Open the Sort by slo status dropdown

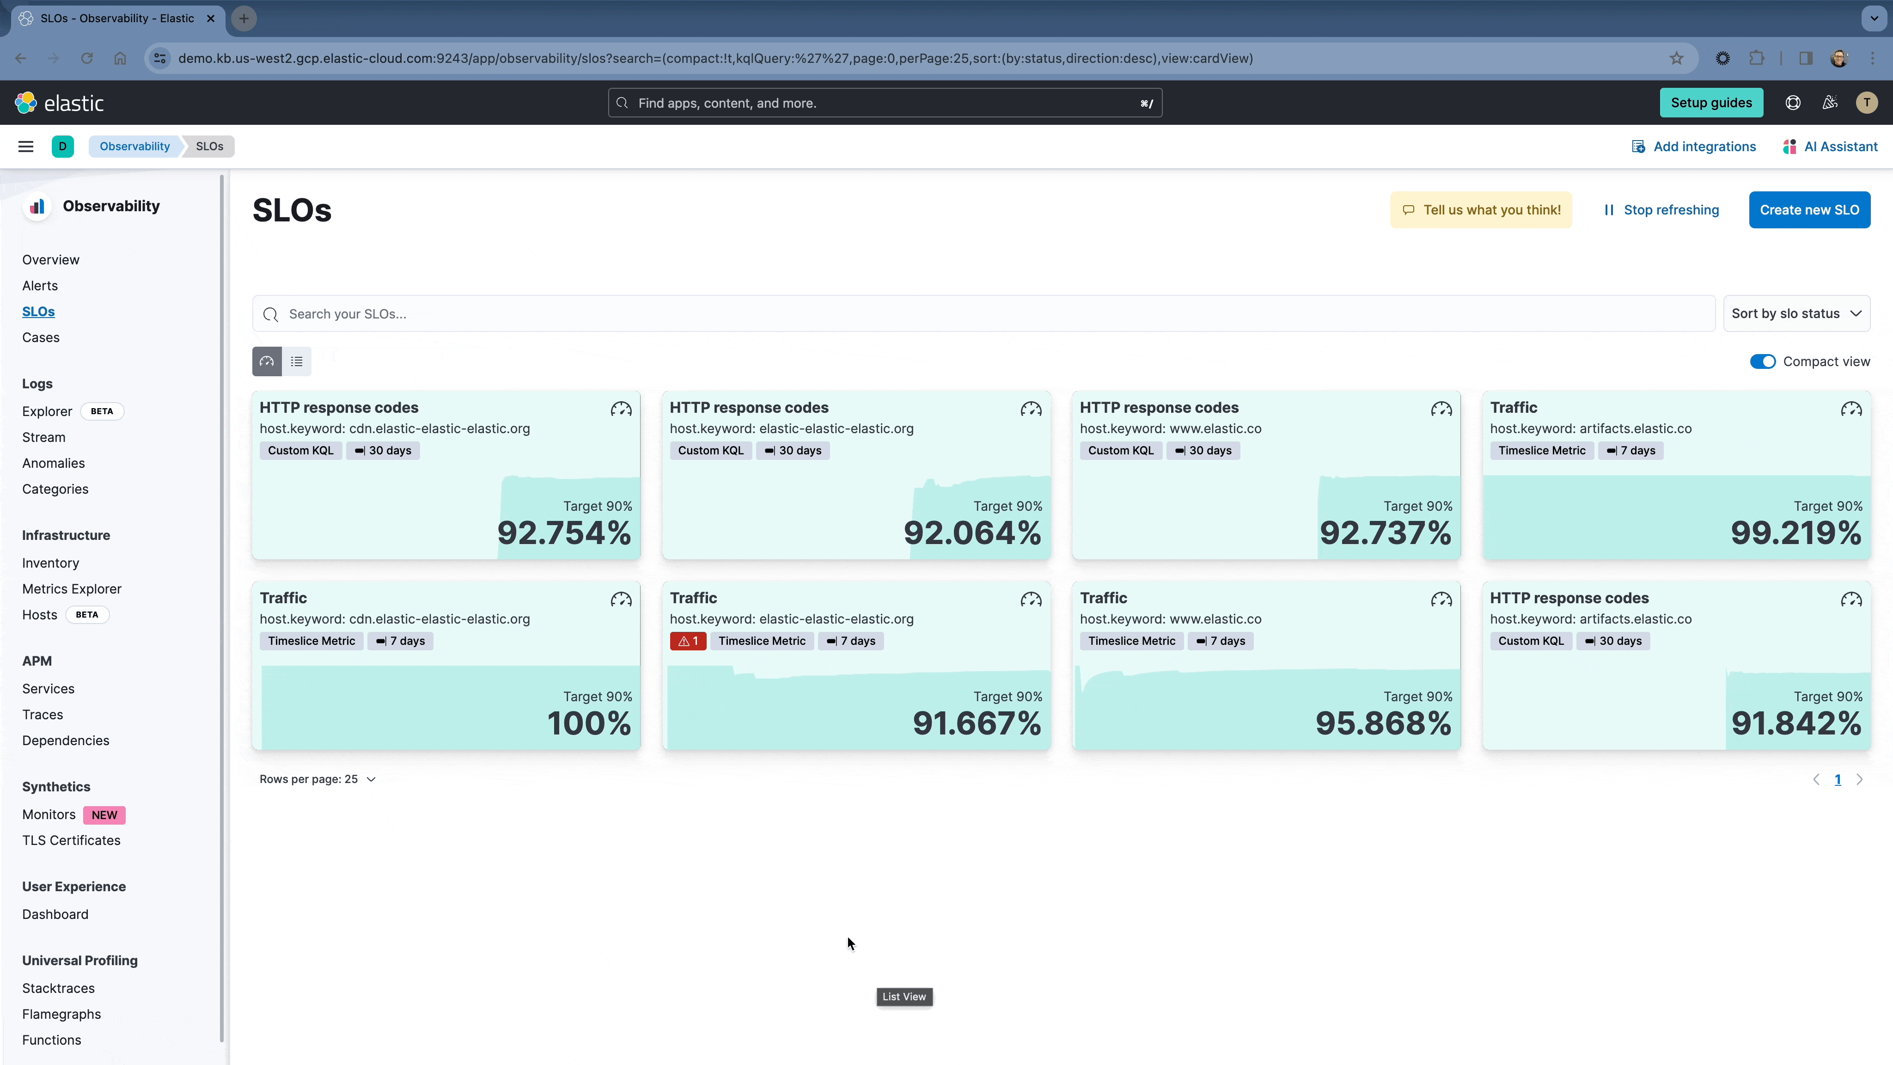coord(1796,314)
